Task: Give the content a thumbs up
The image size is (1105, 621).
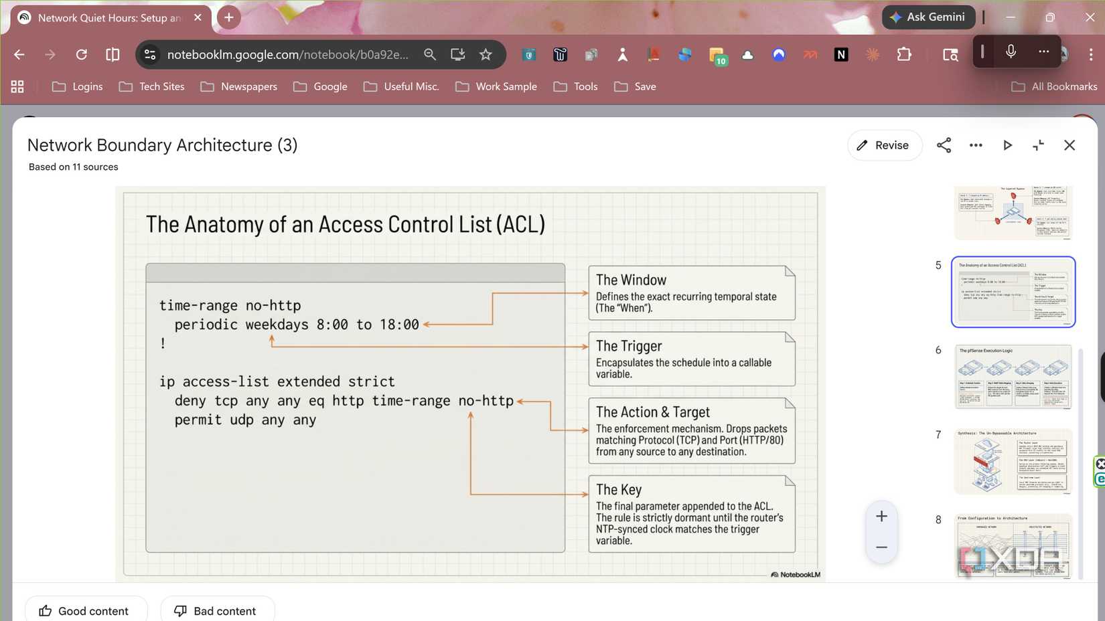Action: coord(86,610)
